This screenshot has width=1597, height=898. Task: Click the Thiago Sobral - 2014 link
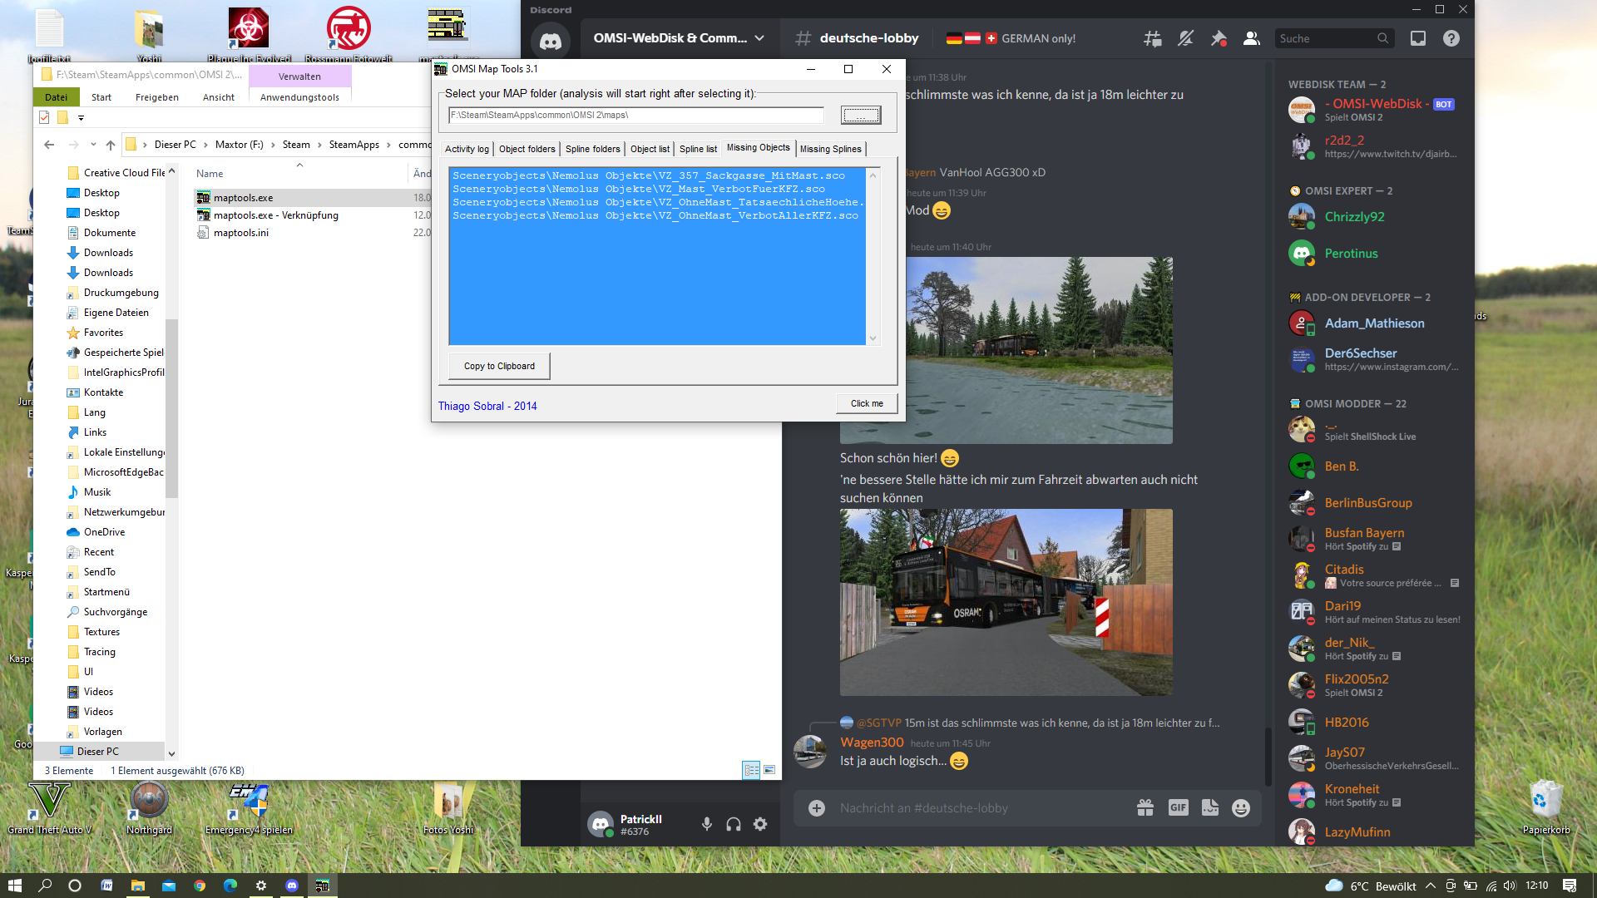[487, 406]
